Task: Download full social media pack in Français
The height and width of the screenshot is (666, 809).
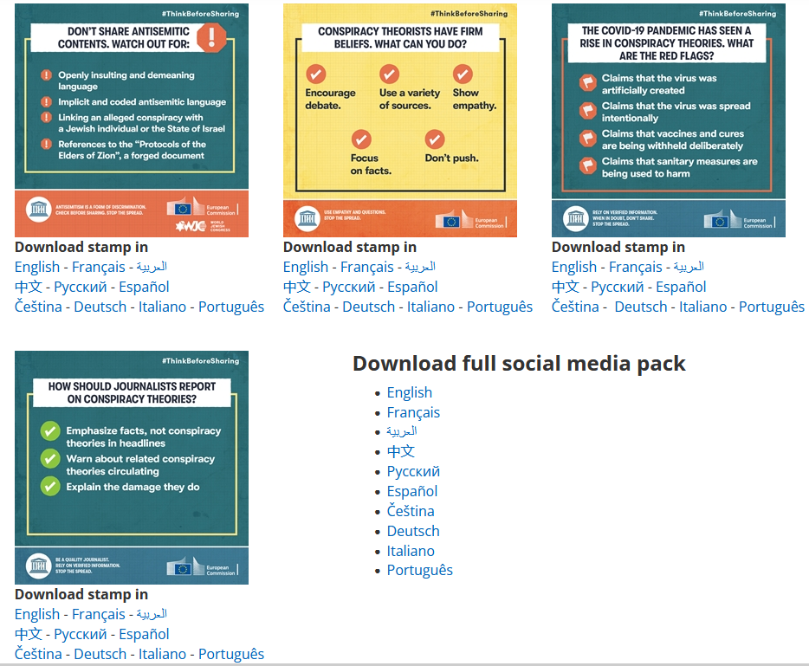Action: (414, 412)
